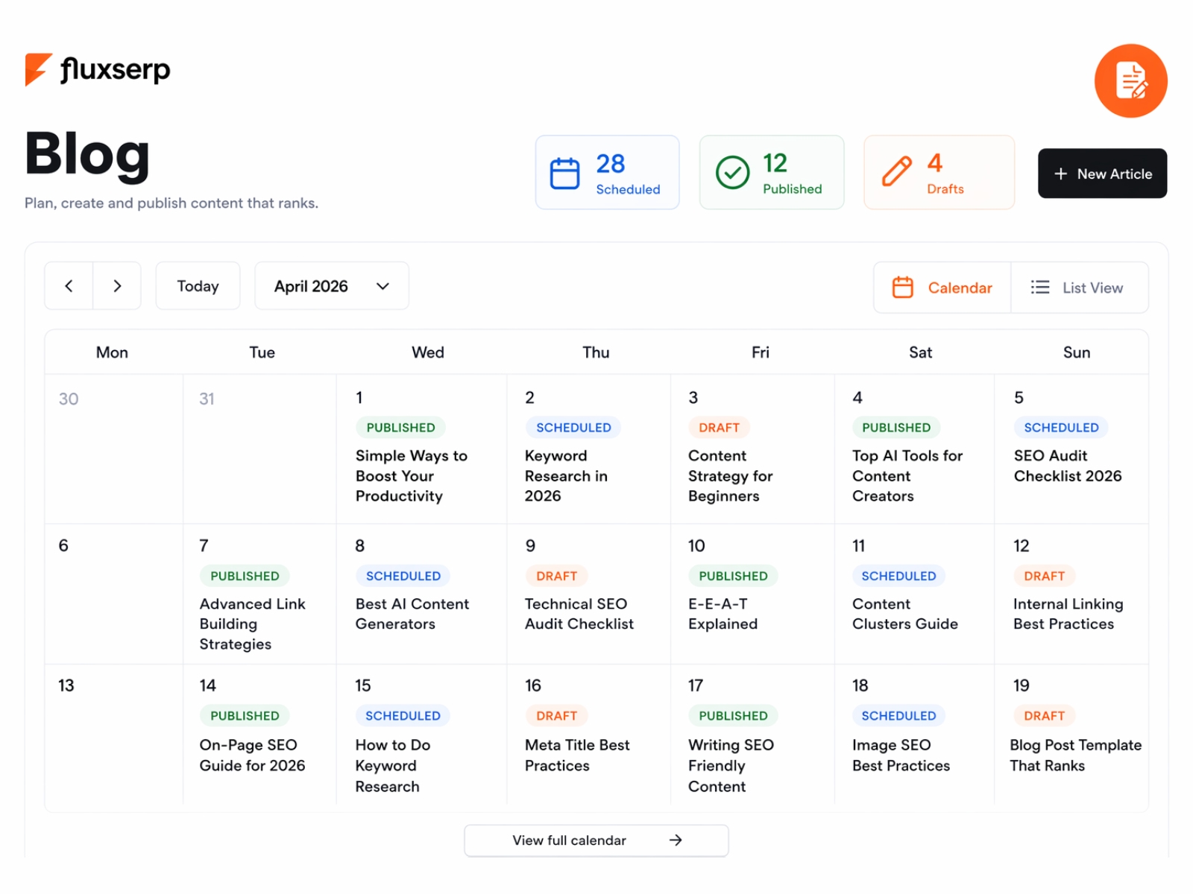1193x894 pixels.
Task: Click the Blog page heading
Action: click(86, 154)
